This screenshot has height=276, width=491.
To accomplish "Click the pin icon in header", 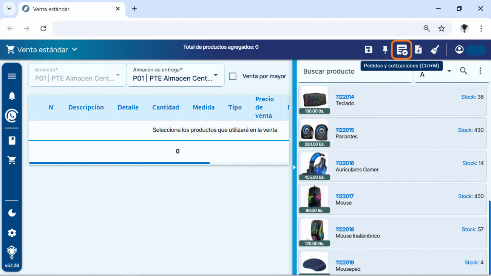I will click(x=385, y=49).
